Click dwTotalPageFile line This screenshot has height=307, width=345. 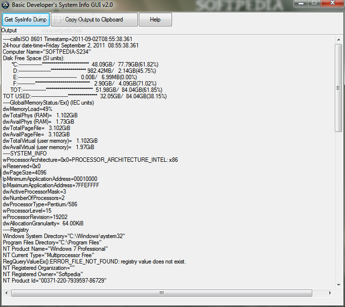(37, 128)
